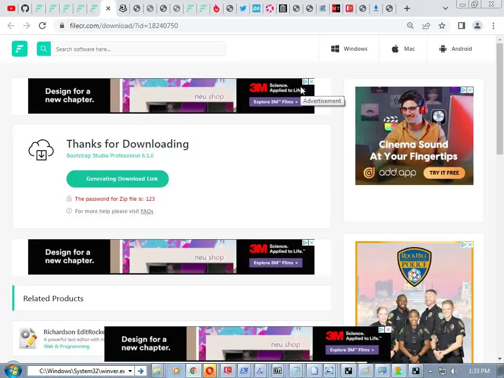Viewport: 504px width, 378px height.
Task: Click the 1:33 PM clock
Action: tap(479, 371)
